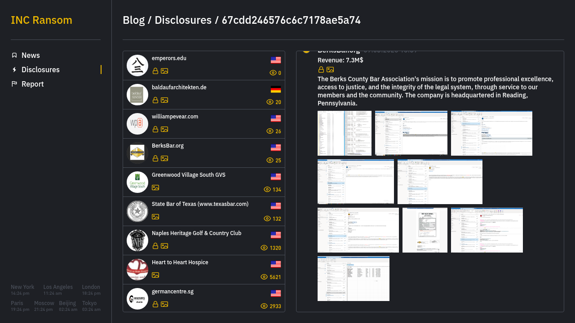Click the lock icon under baldaufarchitekten.de
This screenshot has height=323, width=575.
coord(155,100)
